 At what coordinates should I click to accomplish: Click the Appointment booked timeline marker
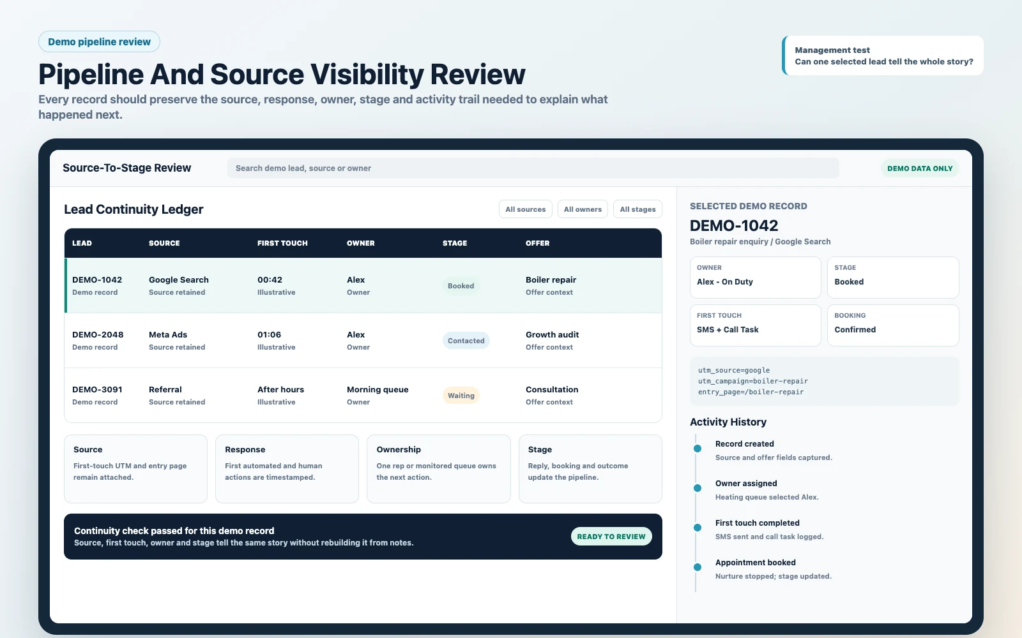click(698, 567)
